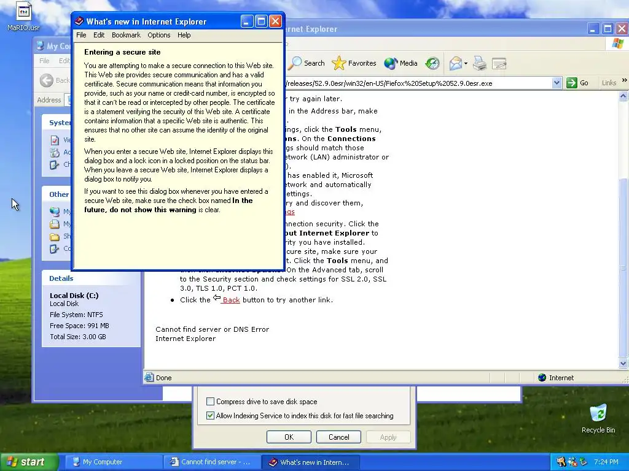The width and height of the screenshot is (629, 471).
Task: Click the Internet zone globe in status bar
Action: [542, 377]
